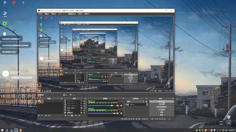236x132 pixels.
Task: Toggle visibility of 文本 (GDI+) 3 source
Action: pos(81,103)
